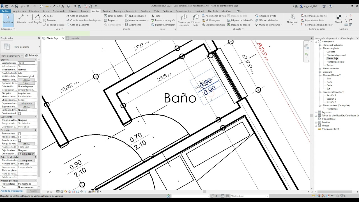Select the Texto tool
359x202 pixels.
coord(156,16)
